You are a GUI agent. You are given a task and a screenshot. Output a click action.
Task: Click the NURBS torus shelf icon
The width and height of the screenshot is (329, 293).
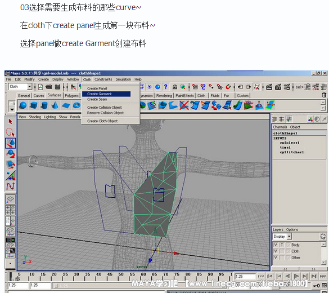(x=76, y=105)
